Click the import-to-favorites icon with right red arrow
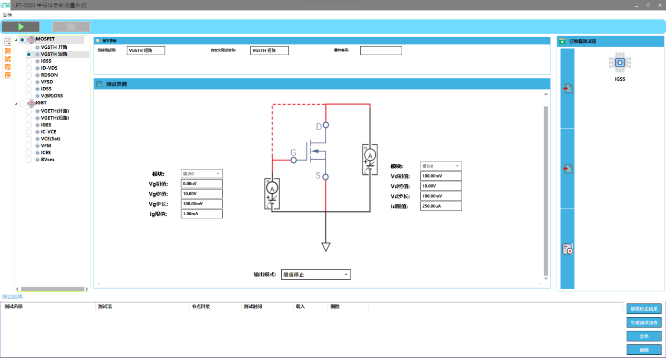Viewport: 666px width, 358px height. (x=567, y=89)
